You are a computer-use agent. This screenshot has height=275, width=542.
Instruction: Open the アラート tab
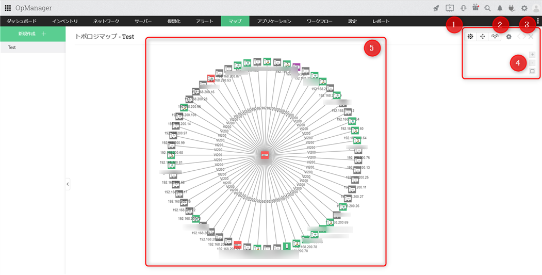(205, 21)
